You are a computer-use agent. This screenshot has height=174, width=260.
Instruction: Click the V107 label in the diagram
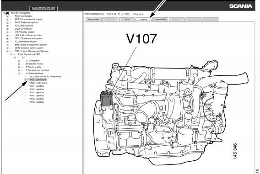[x=141, y=39]
